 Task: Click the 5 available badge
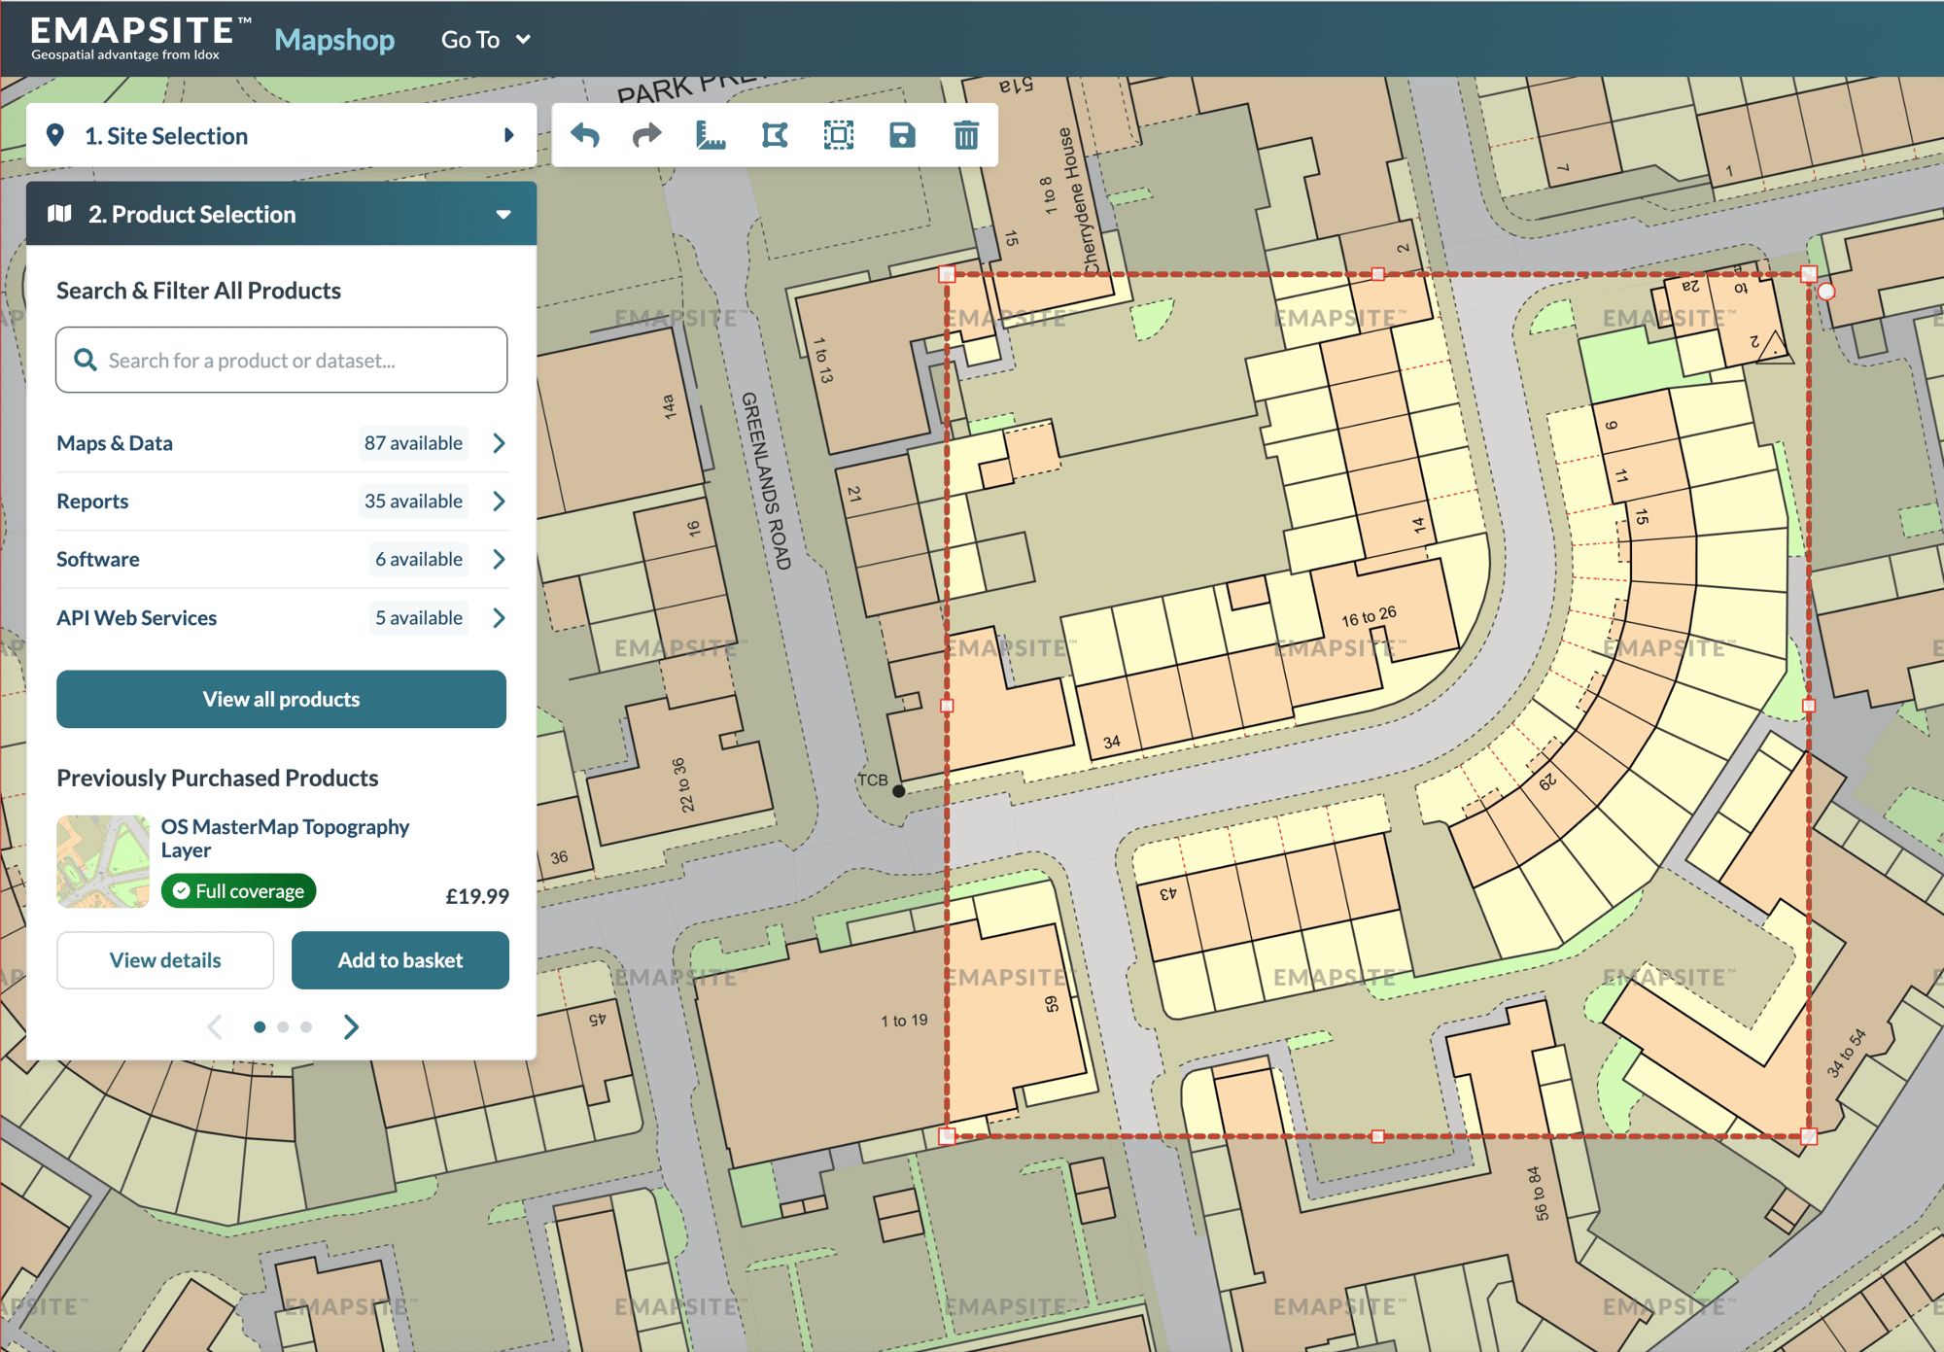coord(419,618)
